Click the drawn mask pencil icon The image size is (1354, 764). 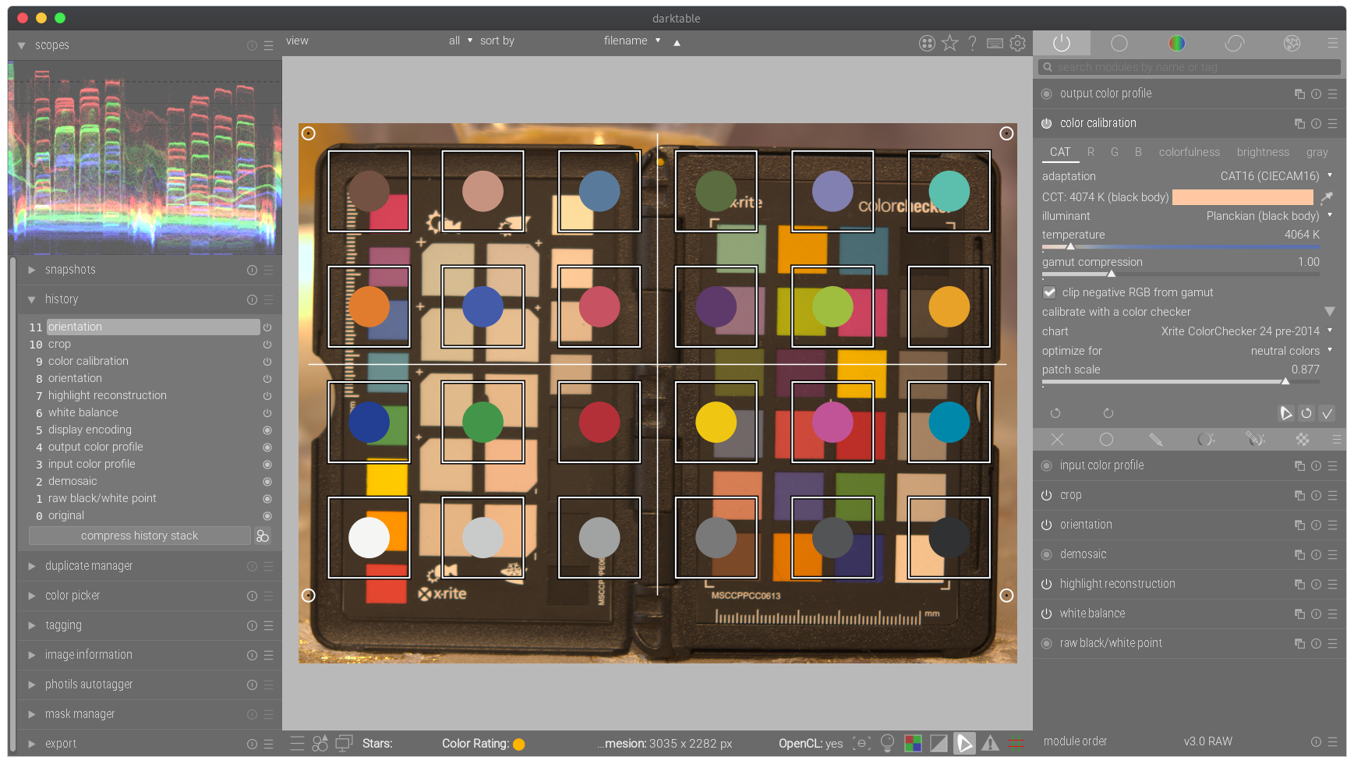[1156, 439]
